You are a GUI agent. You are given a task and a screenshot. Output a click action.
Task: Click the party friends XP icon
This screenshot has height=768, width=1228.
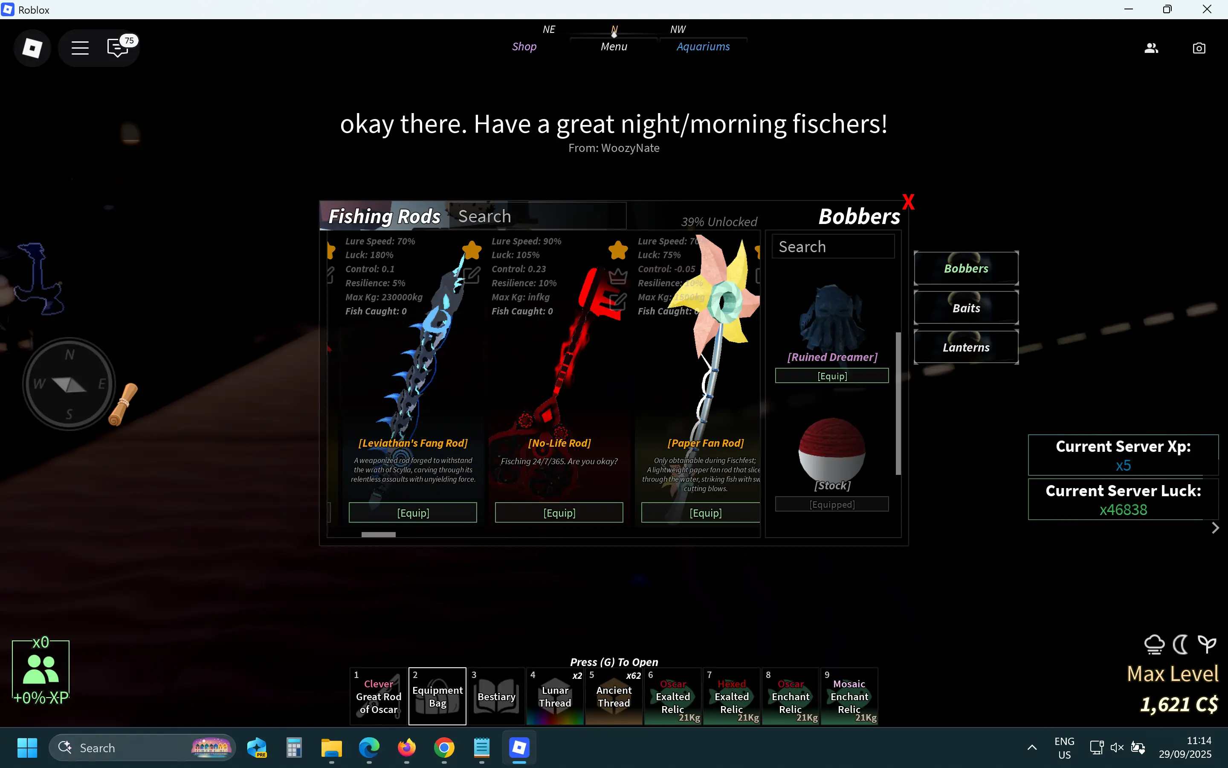tap(41, 670)
